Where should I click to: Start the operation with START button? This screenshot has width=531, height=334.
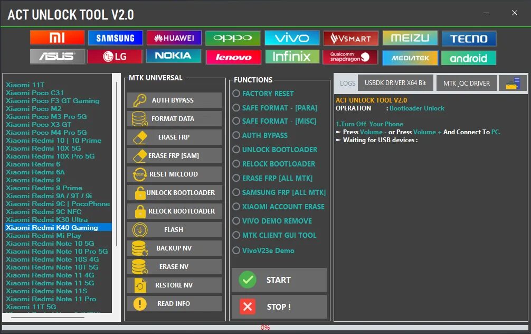click(279, 280)
